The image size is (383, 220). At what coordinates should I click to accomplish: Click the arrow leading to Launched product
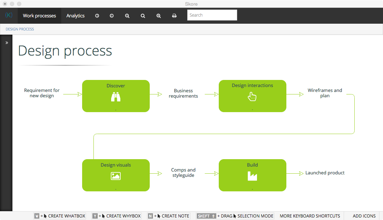(x=295, y=173)
